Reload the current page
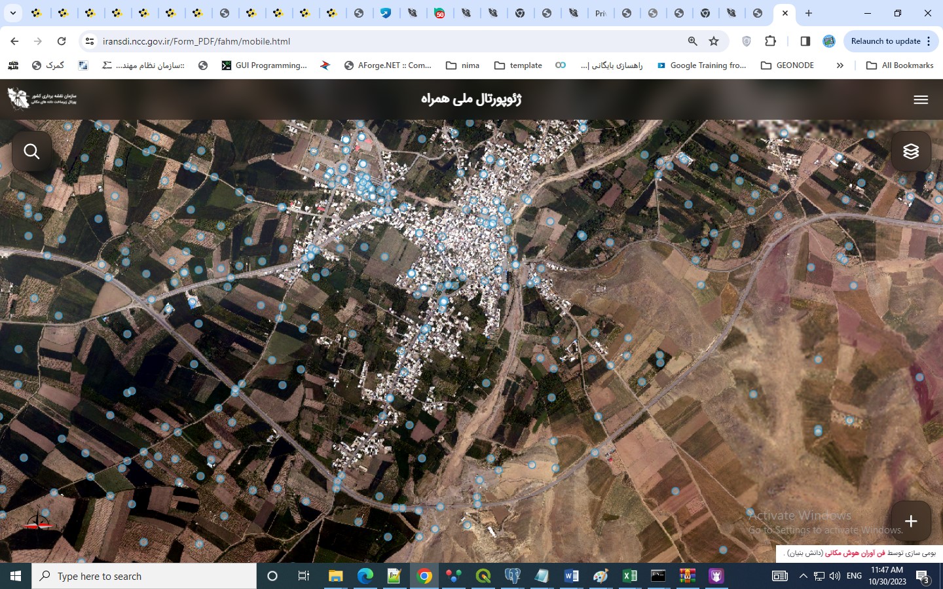This screenshot has width=943, height=589. point(62,41)
